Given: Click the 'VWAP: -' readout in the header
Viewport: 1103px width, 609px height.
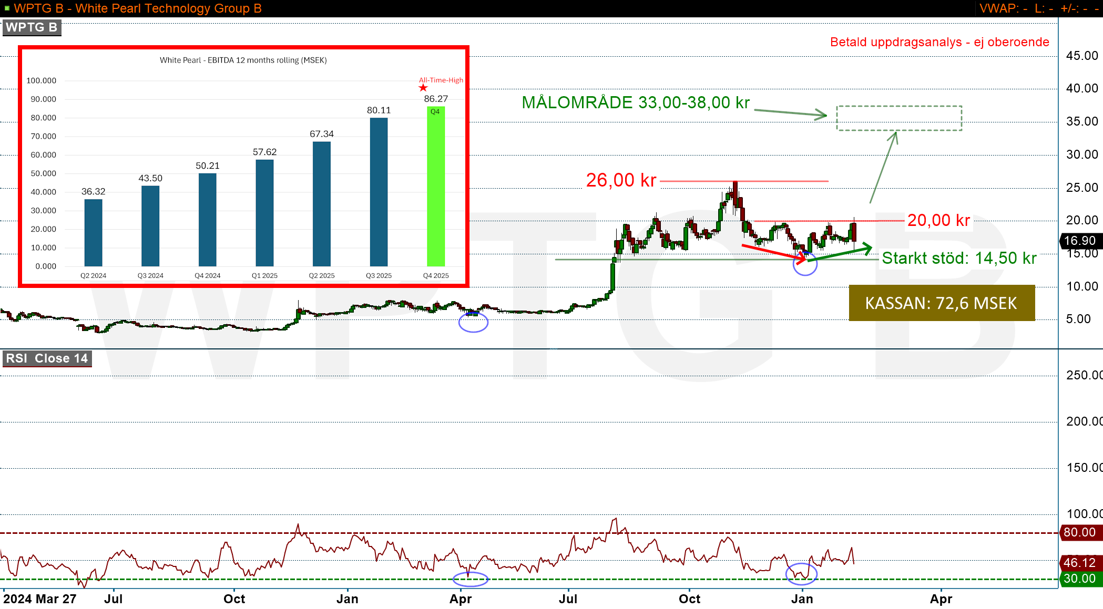Looking at the screenshot, I should click(1003, 8).
